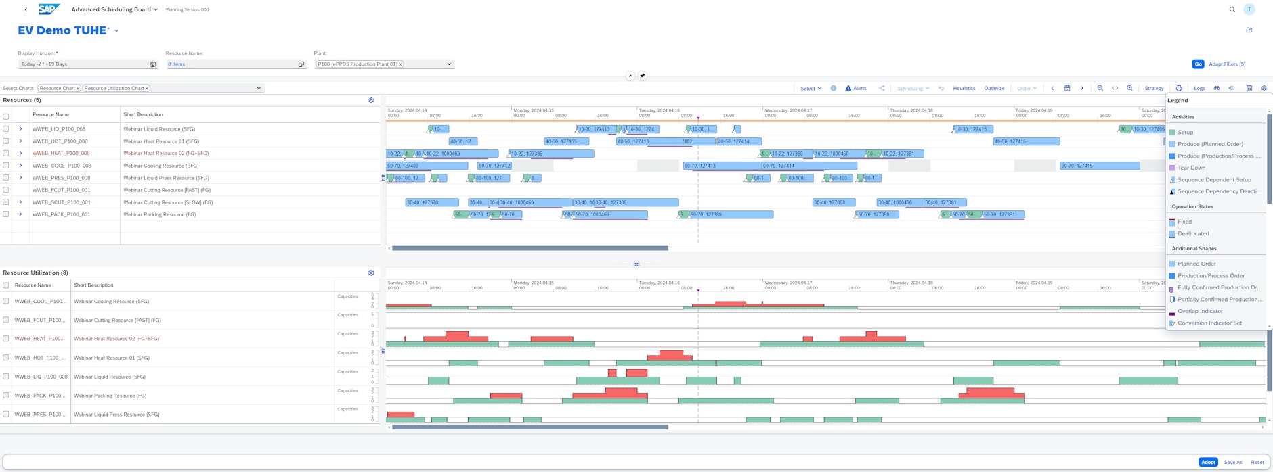Check WWEB_COOL utilization row checkbox
Viewport: 1273px width, 472px height.
(6, 302)
